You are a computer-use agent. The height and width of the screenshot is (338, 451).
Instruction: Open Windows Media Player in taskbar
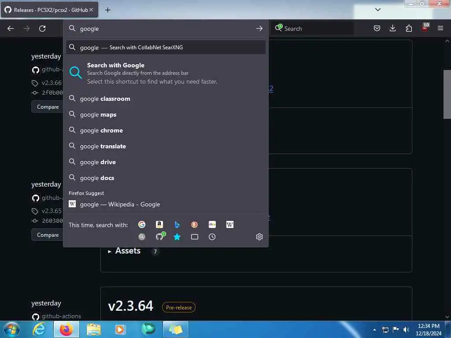120,329
